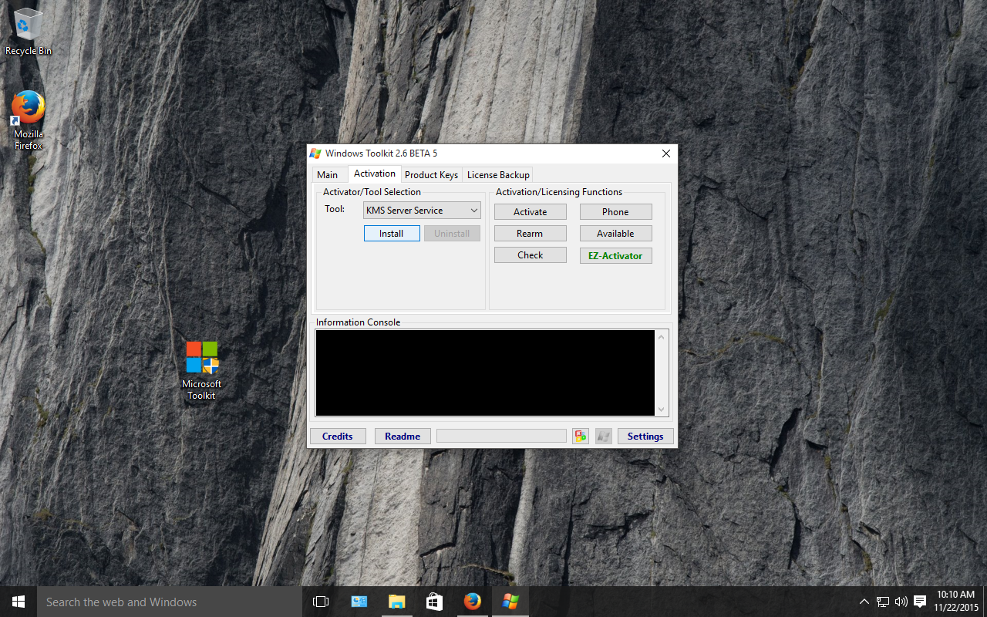
Task: Switch to the Product Keys tab
Action: click(431, 175)
